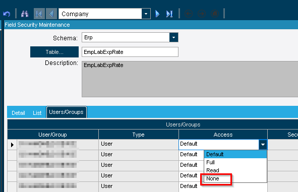Click the fifth row Type cell User
Image resolution: width=298 pixels, height=192 pixels.
coord(139,186)
